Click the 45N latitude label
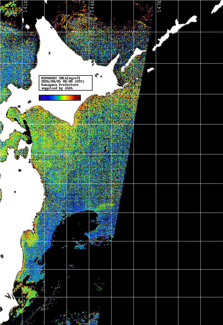223x325 pixels. (8, 29)
